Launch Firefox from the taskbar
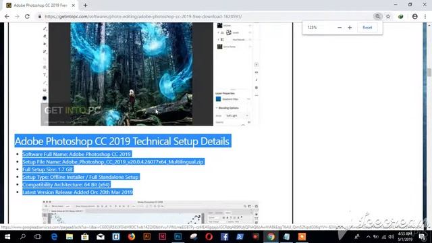The image size is (432, 243). click(x=132, y=237)
